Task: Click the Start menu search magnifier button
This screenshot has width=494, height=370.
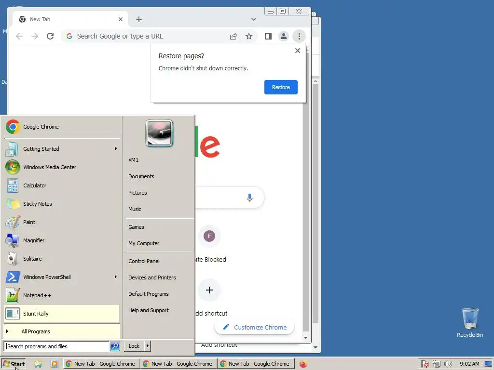Action: point(115,346)
